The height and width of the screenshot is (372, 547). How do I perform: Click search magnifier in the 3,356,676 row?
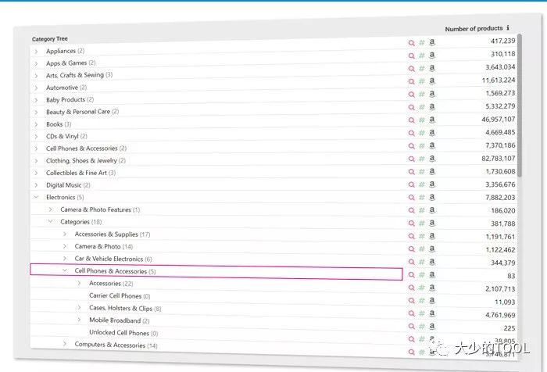(412, 184)
